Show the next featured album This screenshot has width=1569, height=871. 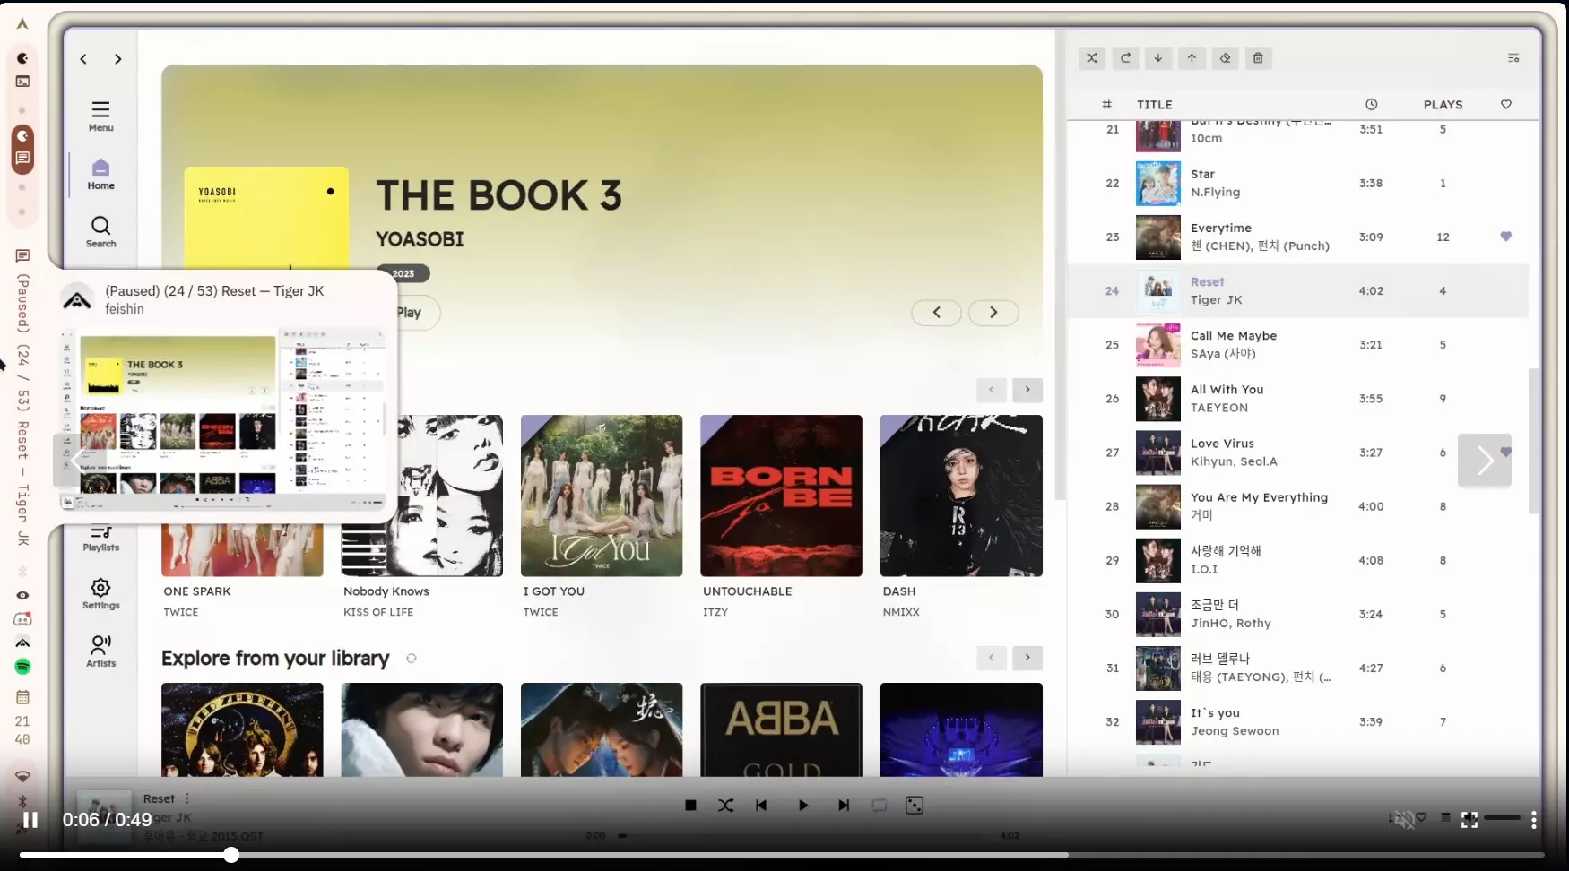pyautogui.click(x=993, y=313)
